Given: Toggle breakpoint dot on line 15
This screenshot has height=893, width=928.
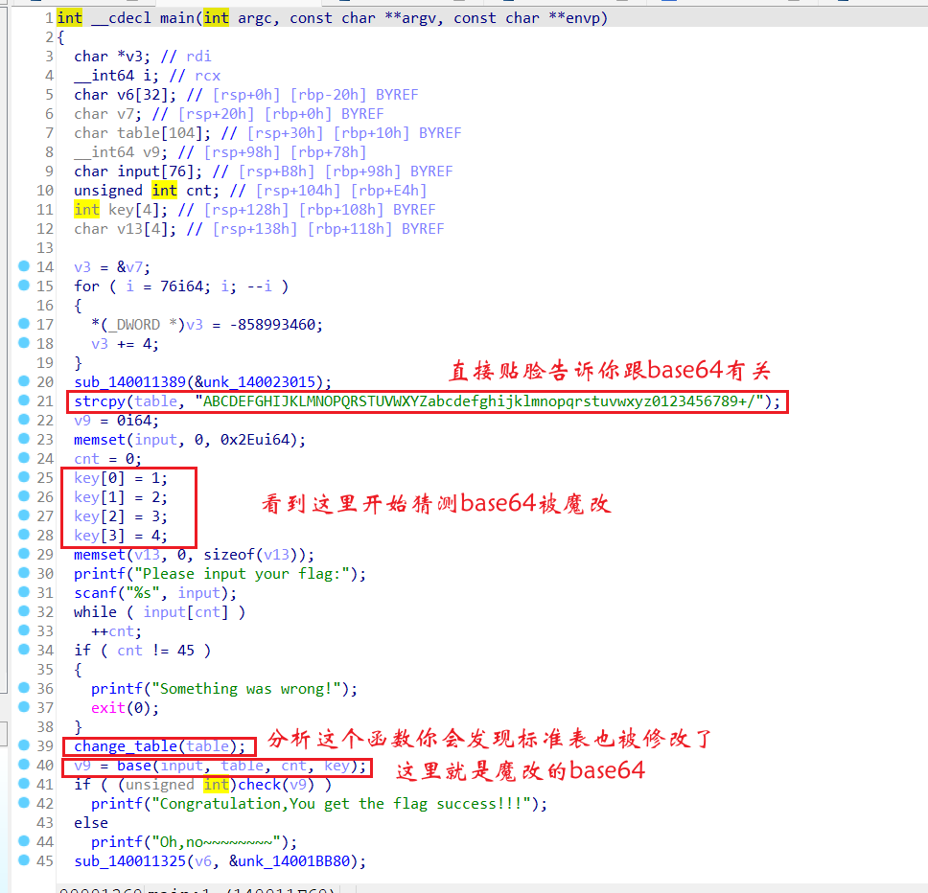Looking at the screenshot, I should pyautogui.click(x=24, y=285).
